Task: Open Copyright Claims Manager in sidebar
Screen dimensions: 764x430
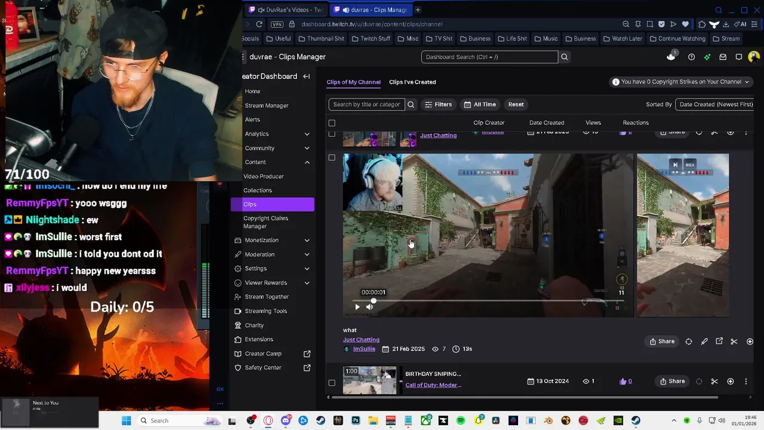Action: (x=266, y=222)
